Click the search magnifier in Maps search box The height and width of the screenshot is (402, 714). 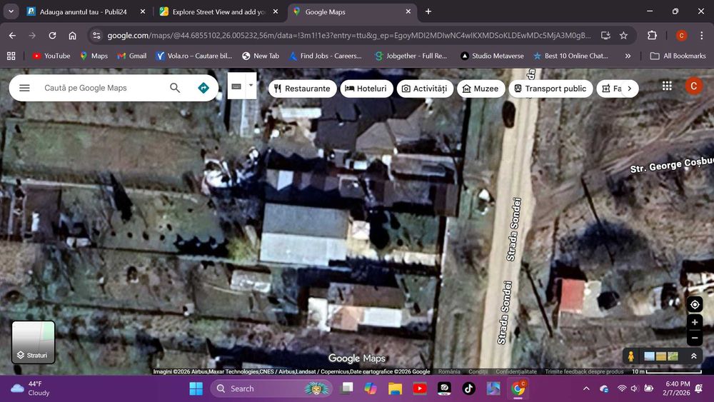(175, 88)
